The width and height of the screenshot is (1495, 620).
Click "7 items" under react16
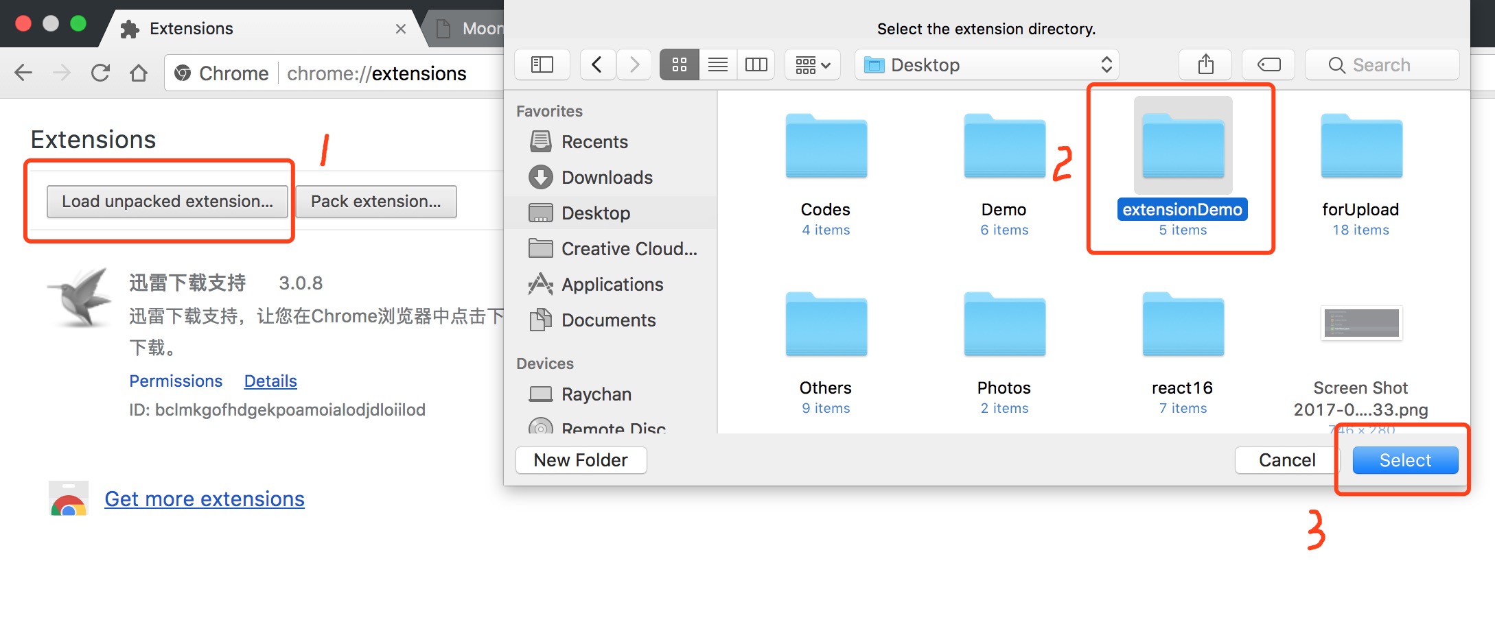point(1183,408)
